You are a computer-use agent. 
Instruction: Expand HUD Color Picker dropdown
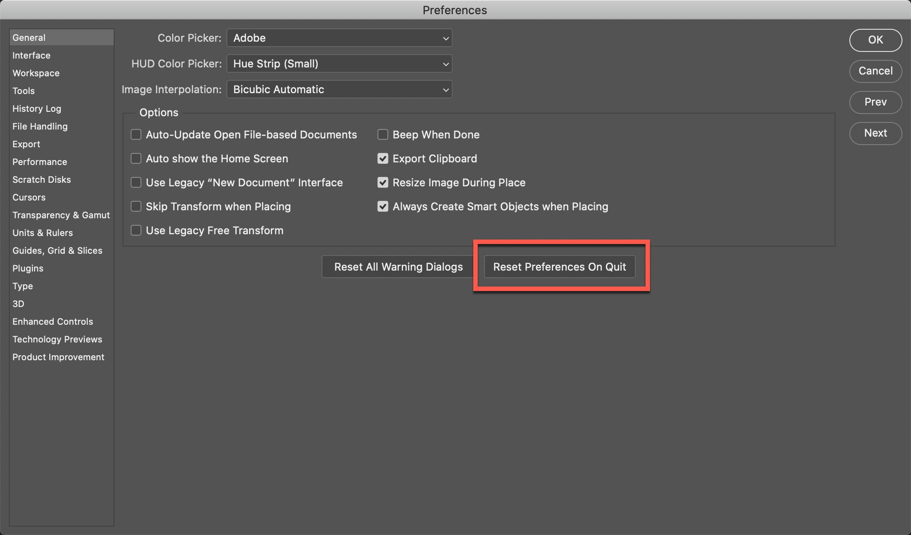[x=339, y=64]
